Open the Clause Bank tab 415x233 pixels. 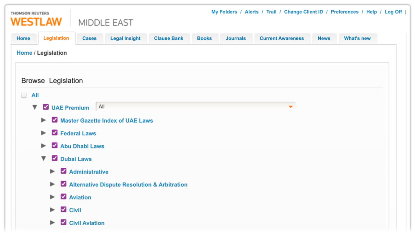pos(169,39)
